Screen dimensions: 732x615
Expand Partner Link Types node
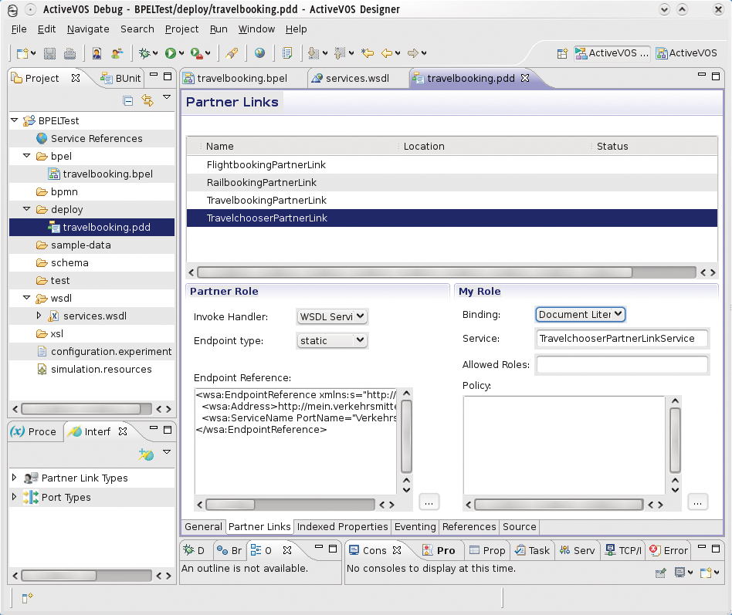click(14, 478)
